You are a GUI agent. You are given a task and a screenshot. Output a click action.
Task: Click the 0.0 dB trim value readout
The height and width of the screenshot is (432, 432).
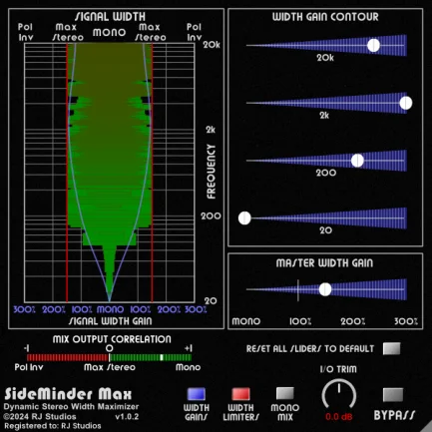[339, 417]
